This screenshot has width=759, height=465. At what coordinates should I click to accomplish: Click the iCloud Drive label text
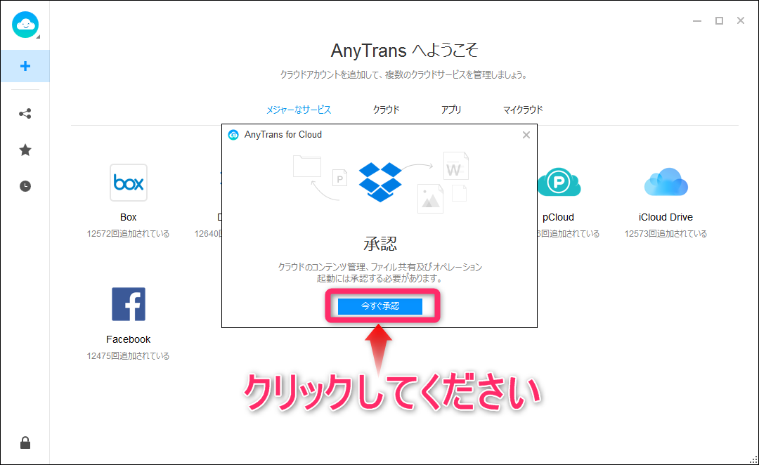click(666, 217)
